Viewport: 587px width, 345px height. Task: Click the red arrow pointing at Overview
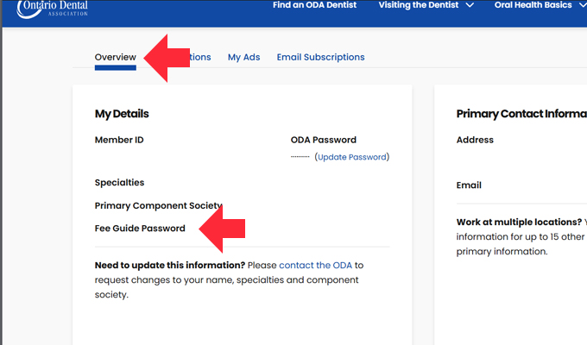[x=166, y=58]
